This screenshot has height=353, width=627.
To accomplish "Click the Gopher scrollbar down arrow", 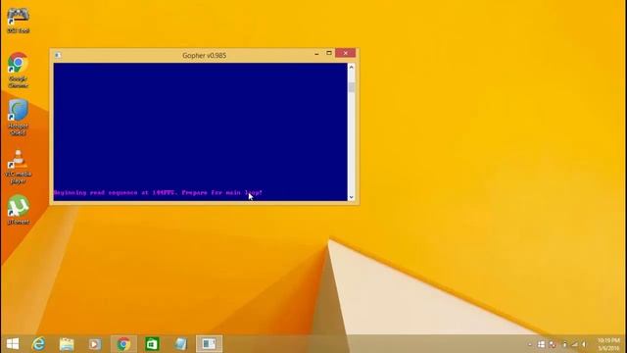I will click(351, 197).
